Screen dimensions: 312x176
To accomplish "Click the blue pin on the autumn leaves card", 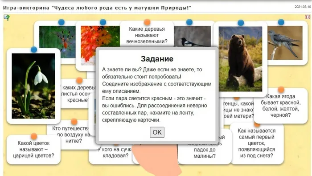I will pyautogui.click(x=103, y=22).
